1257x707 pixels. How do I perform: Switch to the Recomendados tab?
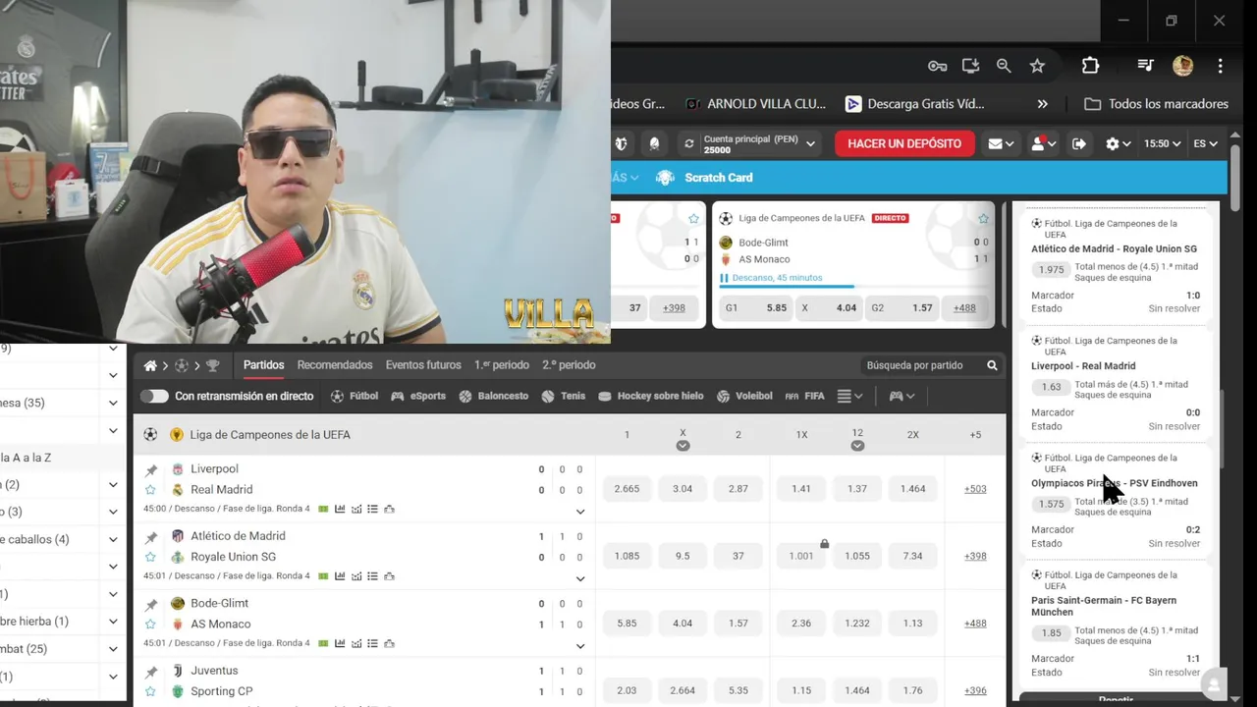[x=335, y=365]
